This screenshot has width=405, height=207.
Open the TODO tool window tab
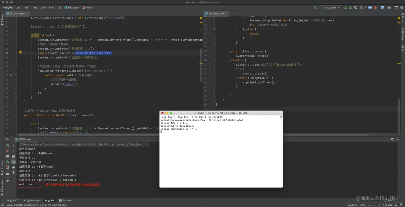click(13, 200)
